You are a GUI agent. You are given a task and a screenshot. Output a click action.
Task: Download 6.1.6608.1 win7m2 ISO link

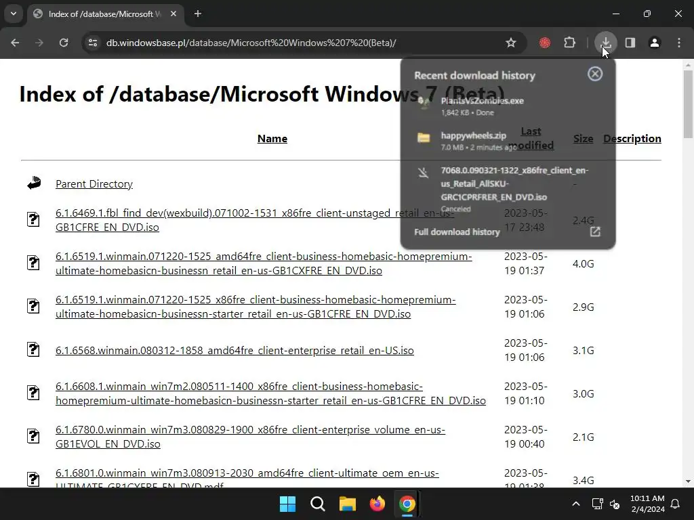[270, 393]
